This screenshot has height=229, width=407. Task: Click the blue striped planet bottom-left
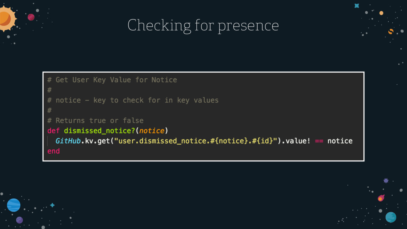click(x=14, y=205)
